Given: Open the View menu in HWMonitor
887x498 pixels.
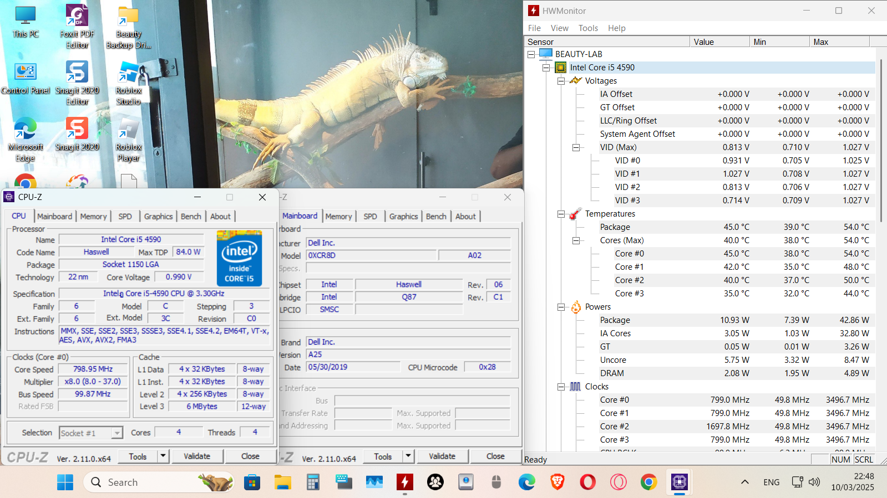Looking at the screenshot, I should (x=559, y=28).
